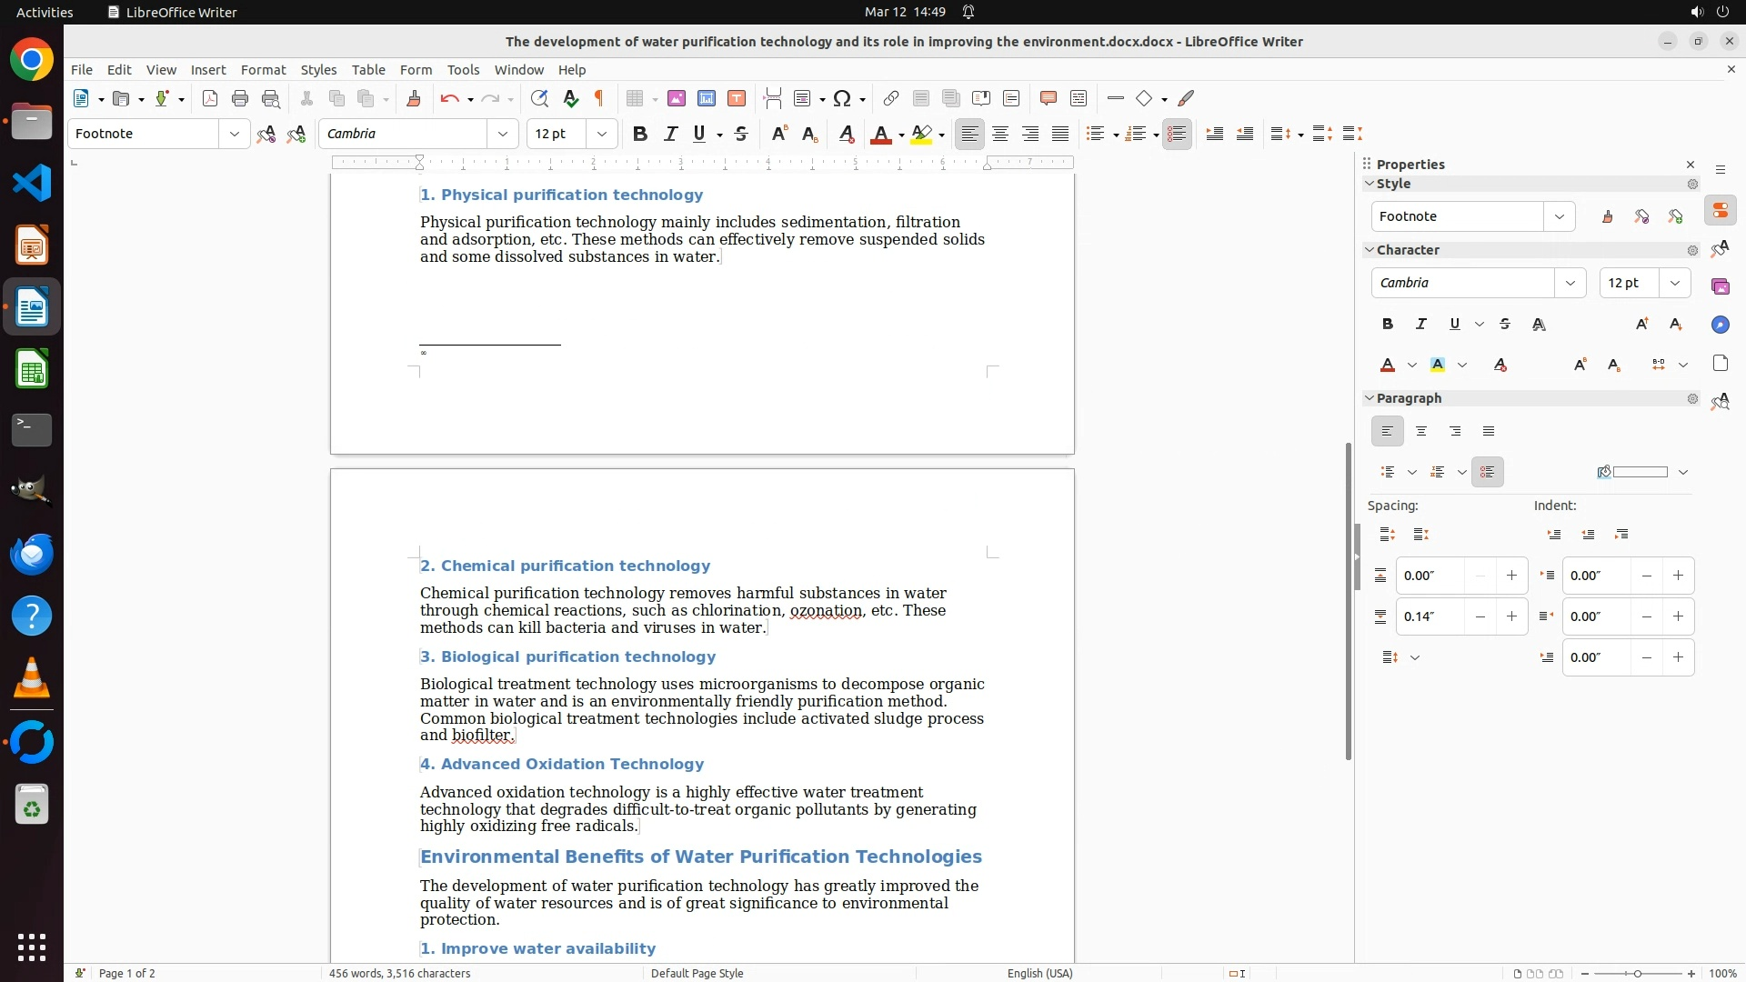Toggle formatting marks pilcrow icon
The width and height of the screenshot is (1746, 982).
point(599,99)
